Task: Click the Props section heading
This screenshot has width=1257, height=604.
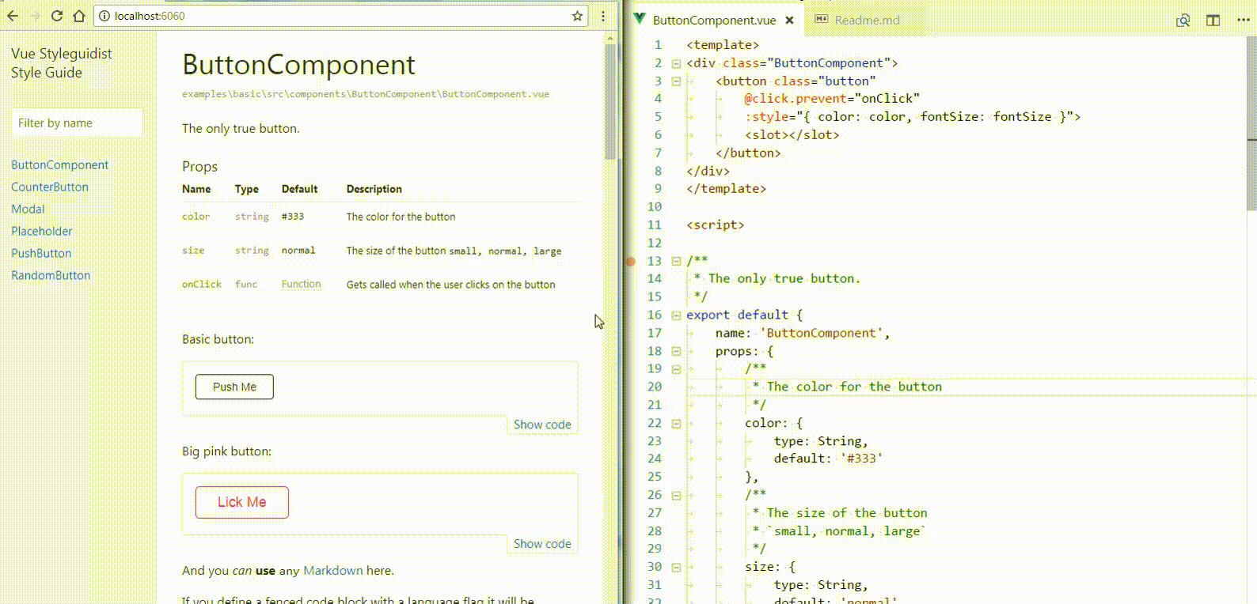Action: pyautogui.click(x=199, y=167)
